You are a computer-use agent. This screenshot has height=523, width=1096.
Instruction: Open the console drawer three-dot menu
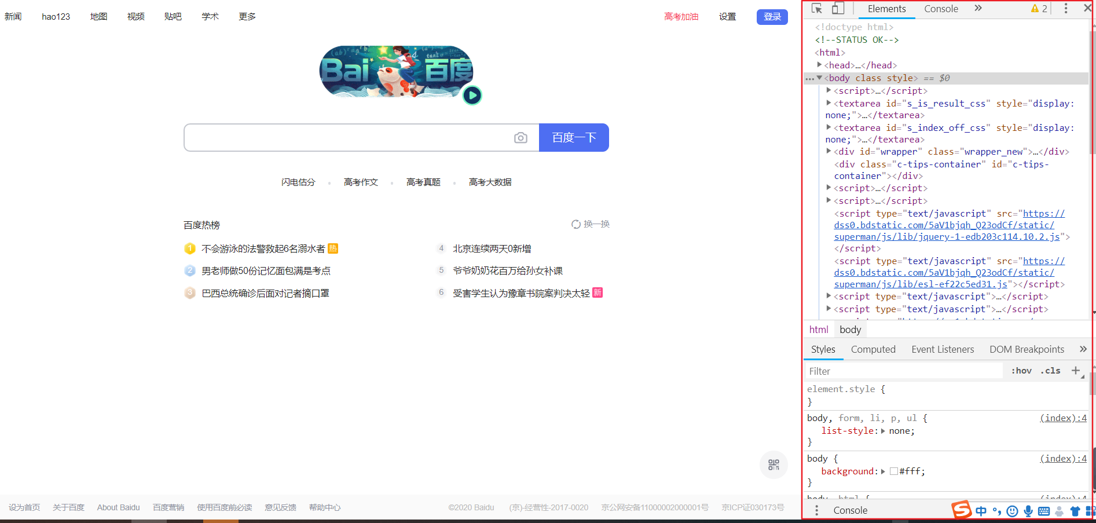coord(817,510)
